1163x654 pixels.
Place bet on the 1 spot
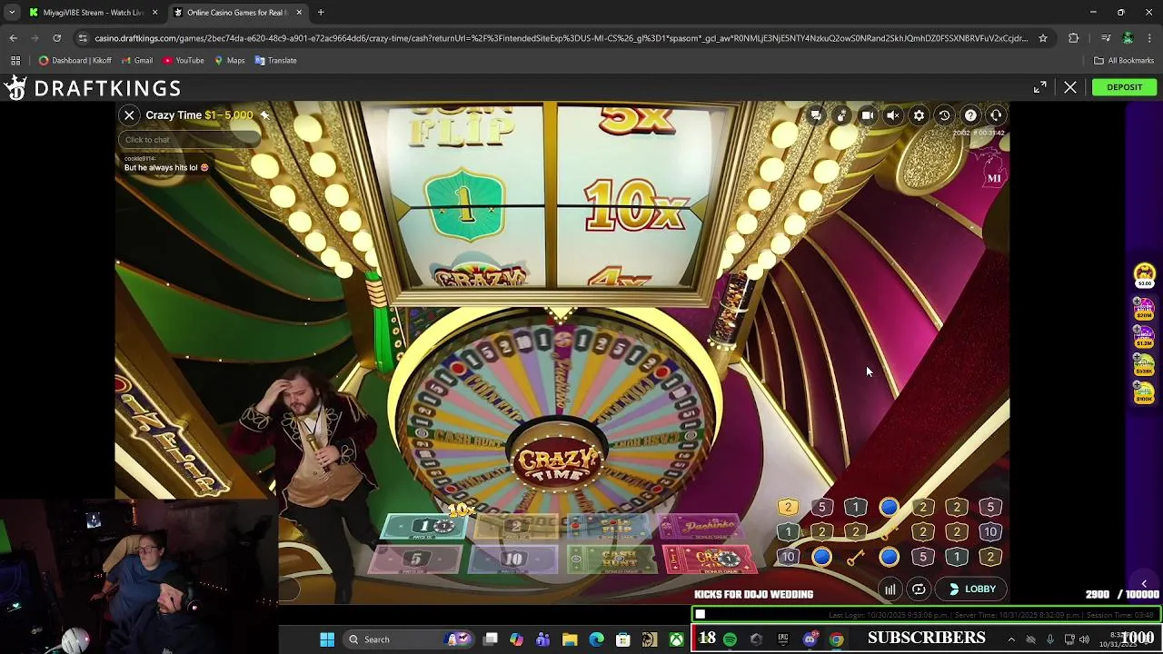click(x=425, y=526)
